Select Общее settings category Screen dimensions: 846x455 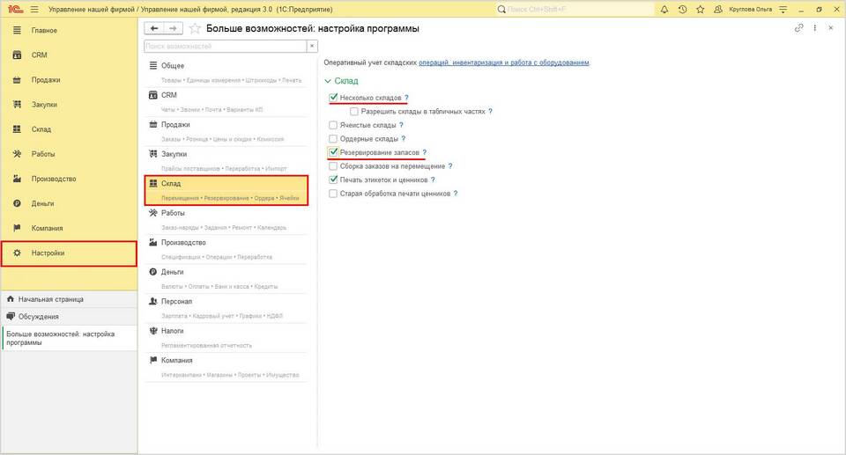click(226, 72)
